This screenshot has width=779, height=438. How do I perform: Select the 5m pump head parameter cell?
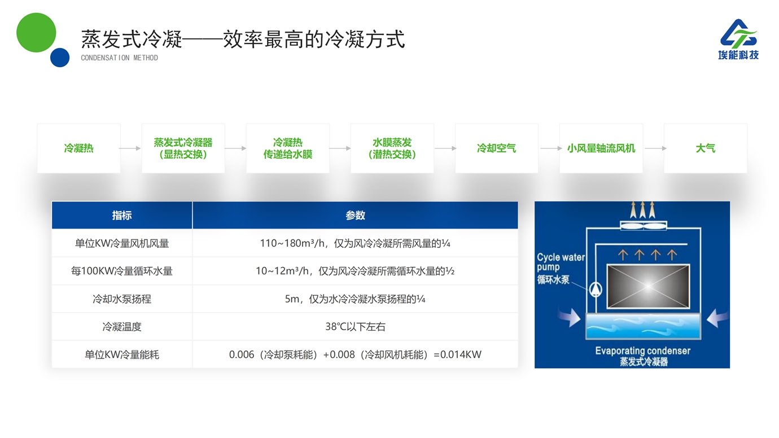point(355,299)
